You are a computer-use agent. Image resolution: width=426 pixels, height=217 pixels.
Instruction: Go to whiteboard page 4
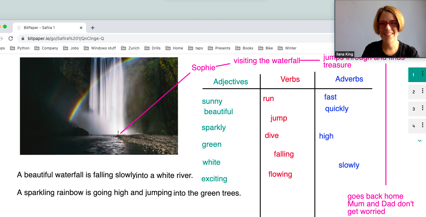point(414,126)
